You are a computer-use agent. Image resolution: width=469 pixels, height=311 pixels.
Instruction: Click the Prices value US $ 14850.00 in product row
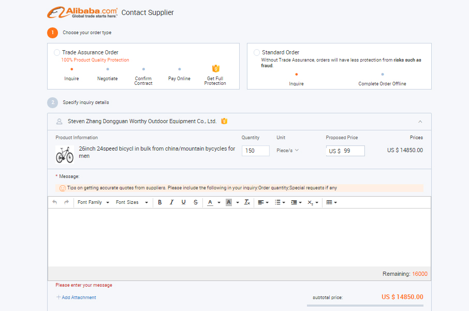(x=405, y=150)
